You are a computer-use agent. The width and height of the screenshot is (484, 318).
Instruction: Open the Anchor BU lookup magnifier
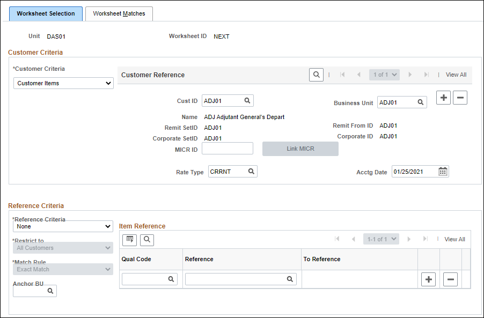point(50,290)
